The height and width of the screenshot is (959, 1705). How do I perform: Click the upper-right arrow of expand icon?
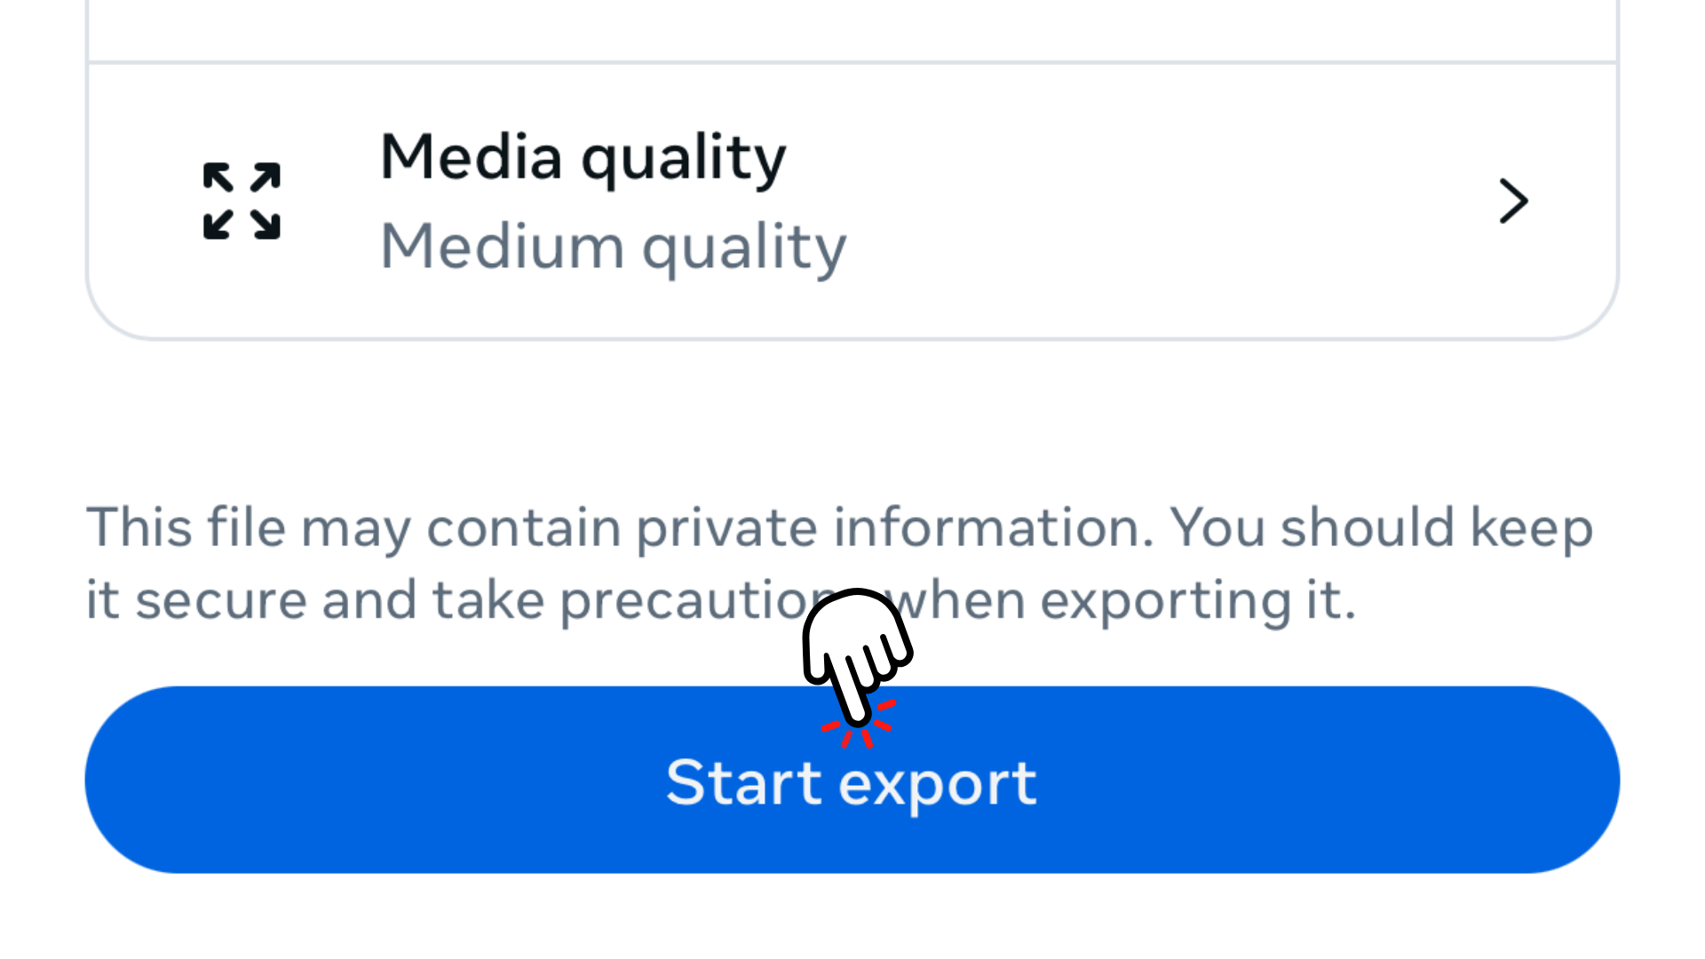coord(266,178)
